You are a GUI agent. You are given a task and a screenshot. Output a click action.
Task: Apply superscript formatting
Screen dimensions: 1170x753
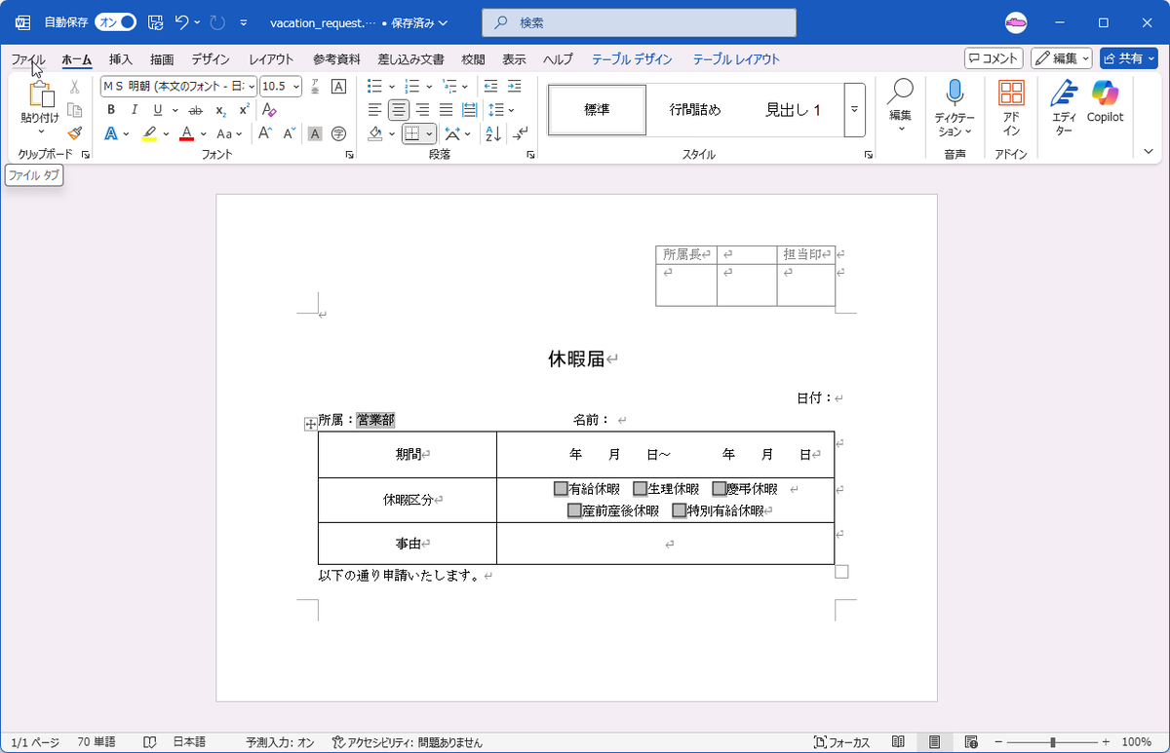tap(245, 110)
